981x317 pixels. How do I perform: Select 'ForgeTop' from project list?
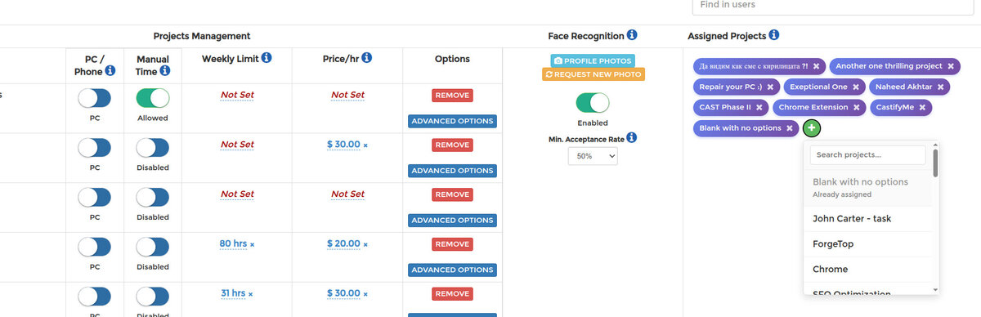click(867, 243)
